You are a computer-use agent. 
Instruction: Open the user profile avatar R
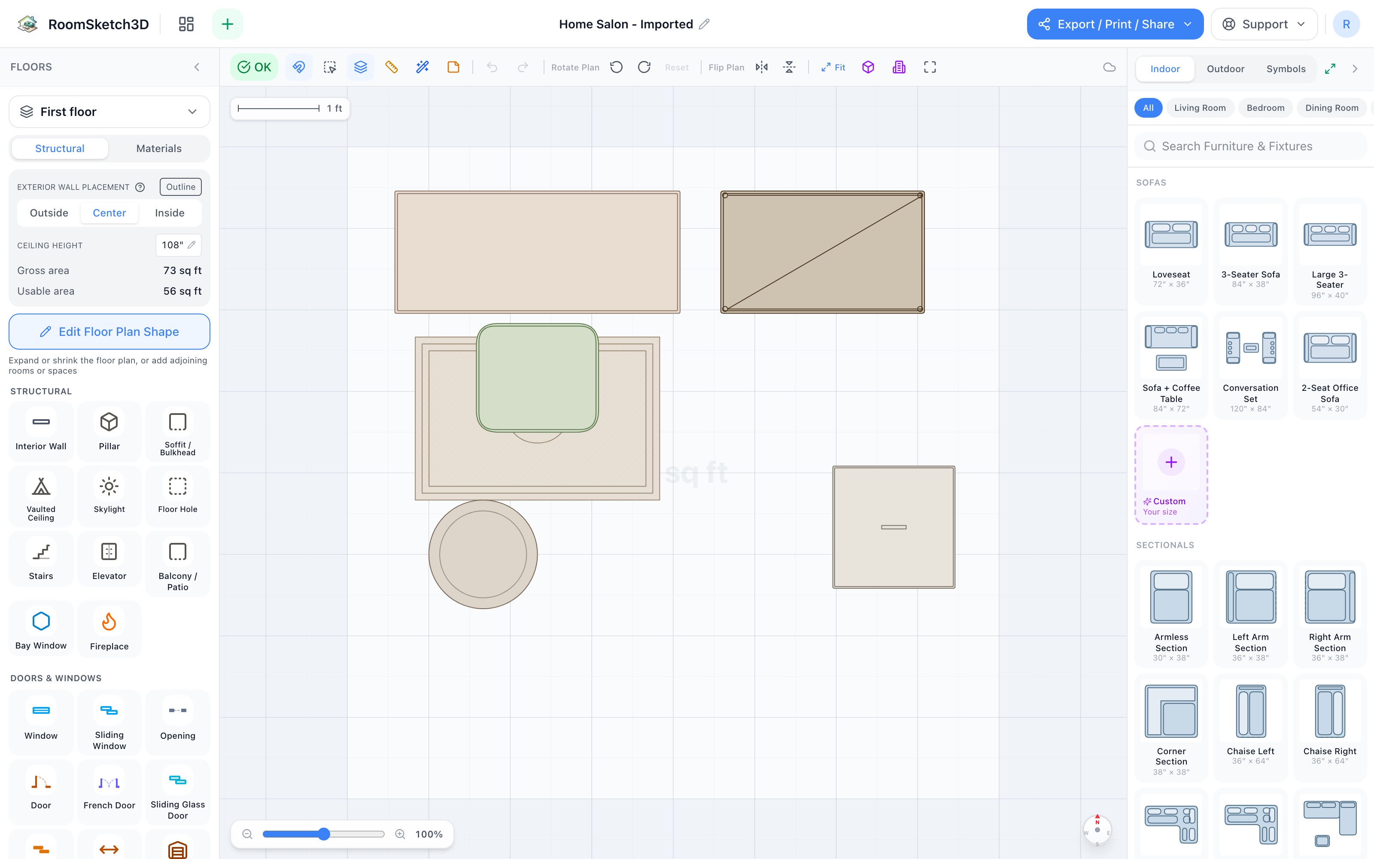[x=1346, y=24]
